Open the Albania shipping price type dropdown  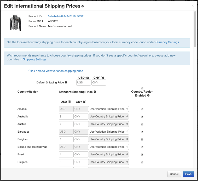tap(108, 109)
